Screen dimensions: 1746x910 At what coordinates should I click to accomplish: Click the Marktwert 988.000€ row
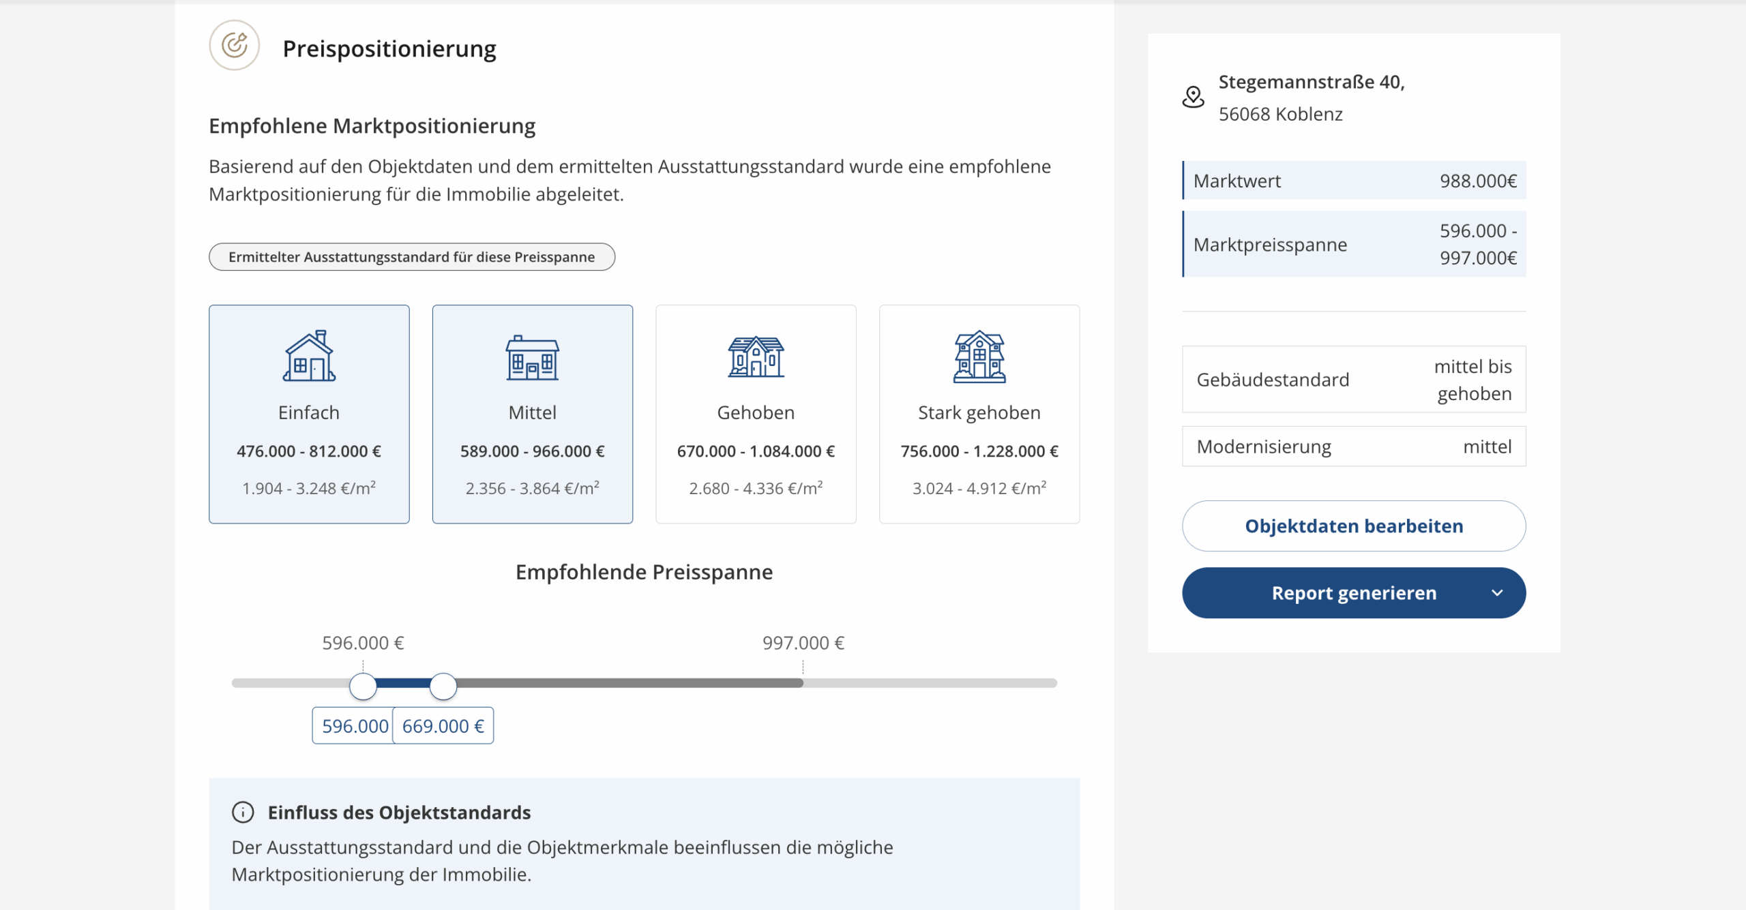pyautogui.click(x=1354, y=181)
